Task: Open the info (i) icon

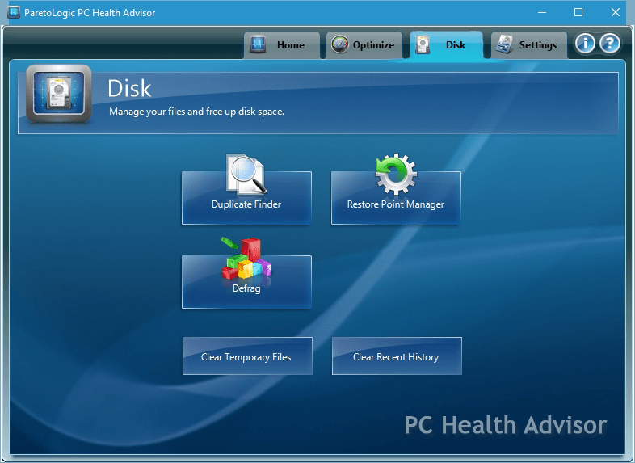Action: pos(585,43)
